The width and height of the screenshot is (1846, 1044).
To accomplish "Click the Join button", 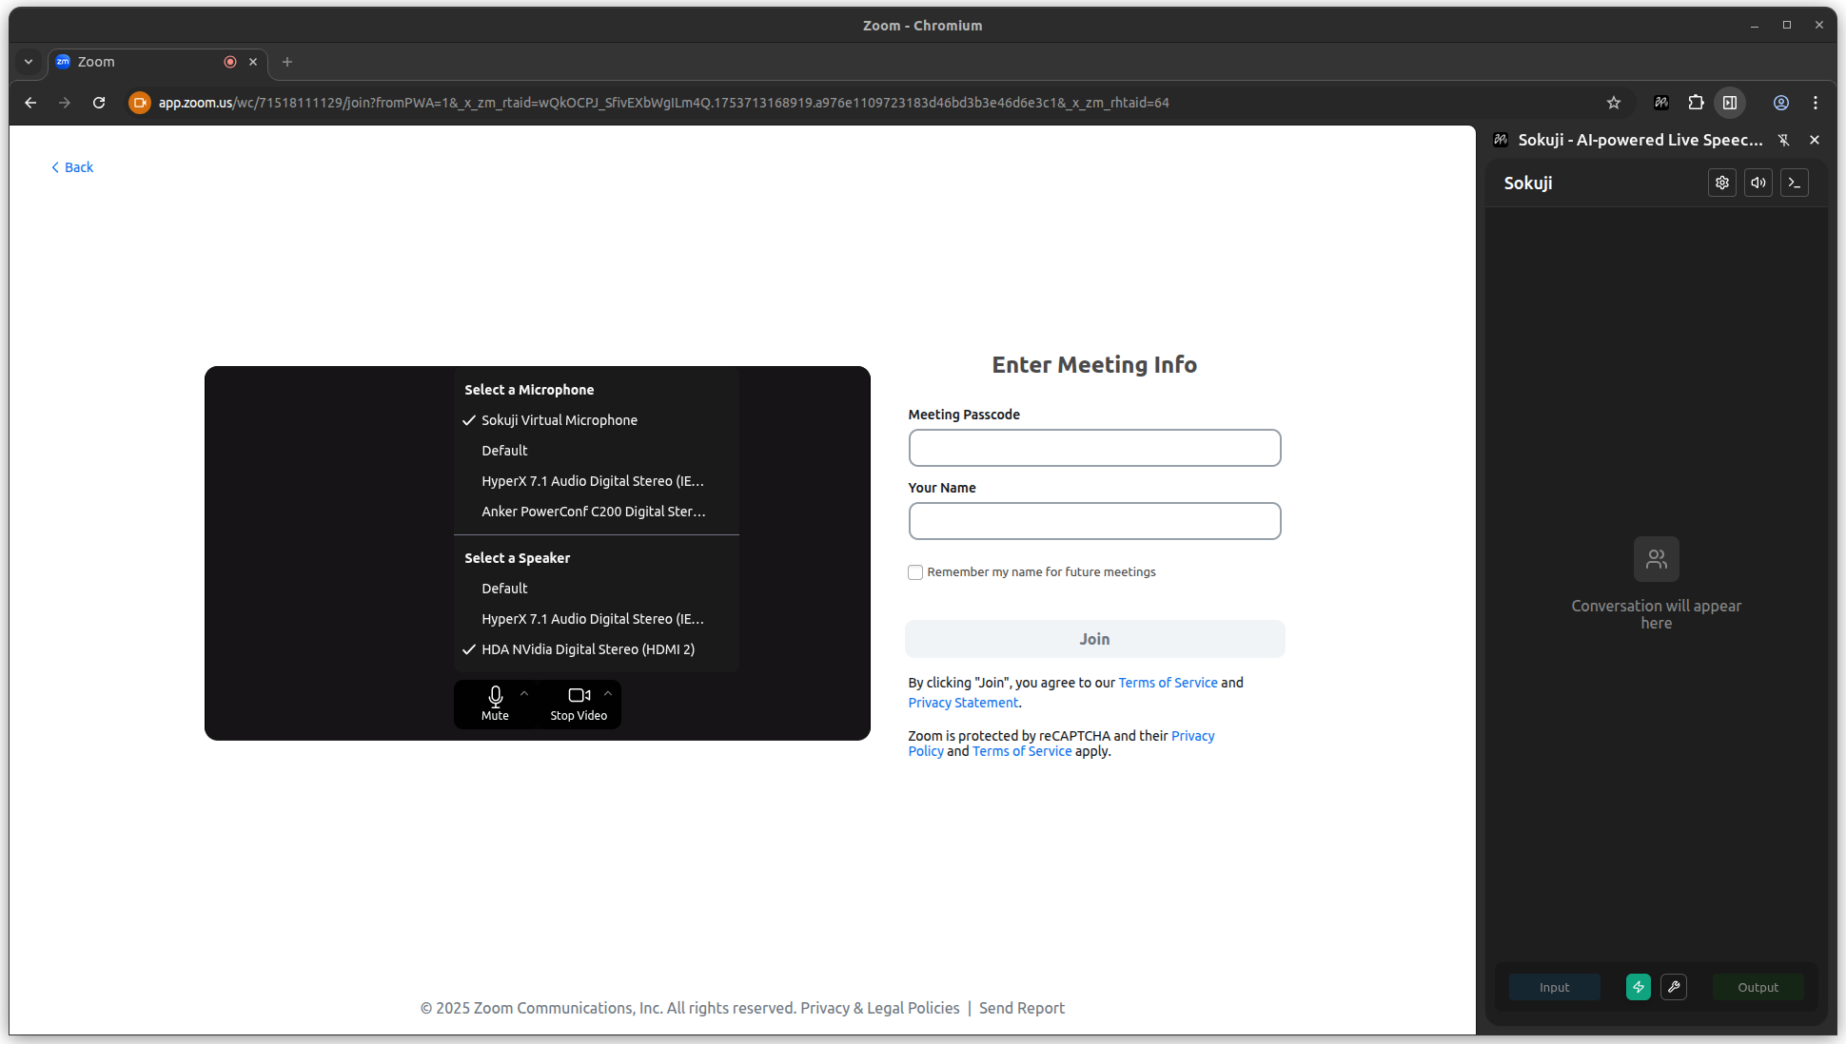I will (1094, 639).
